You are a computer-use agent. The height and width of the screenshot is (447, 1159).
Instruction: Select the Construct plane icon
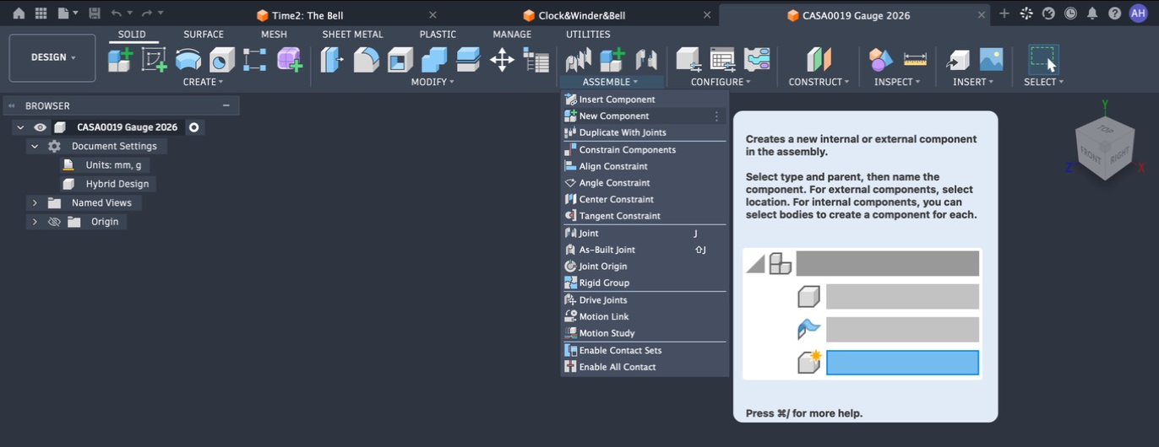(x=819, y=60)
